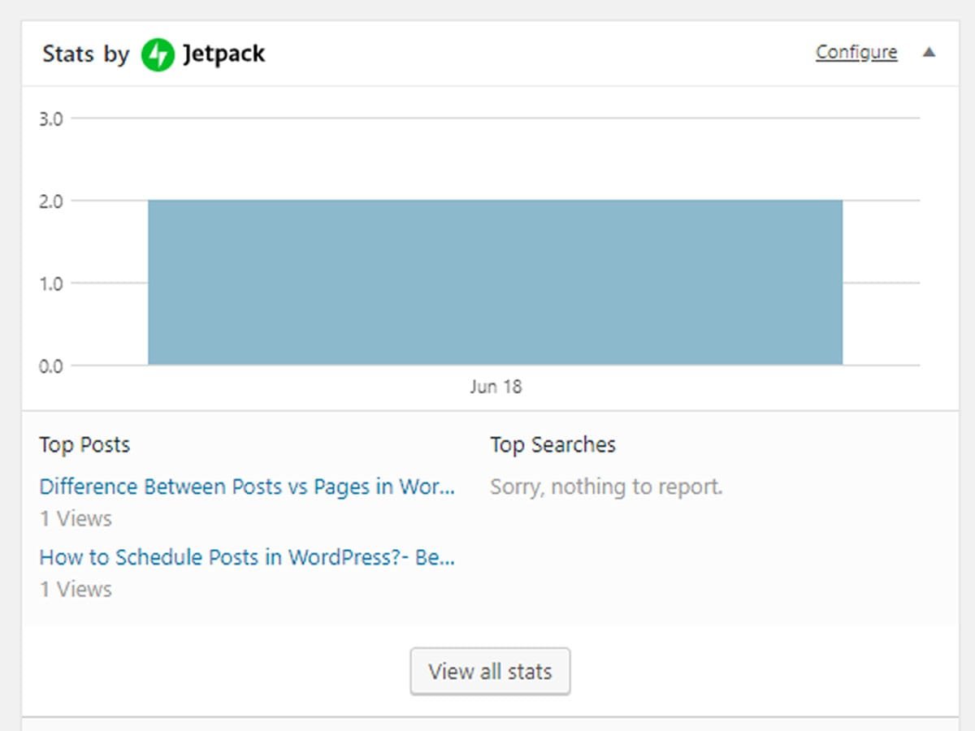Image resolution: width=975 pixels, height=731 pixels.
Task: Open the Configure link
Action: pyautogui.click(x=856, y=53)
